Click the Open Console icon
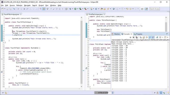The image size is (170, 95). coord(165,37)
